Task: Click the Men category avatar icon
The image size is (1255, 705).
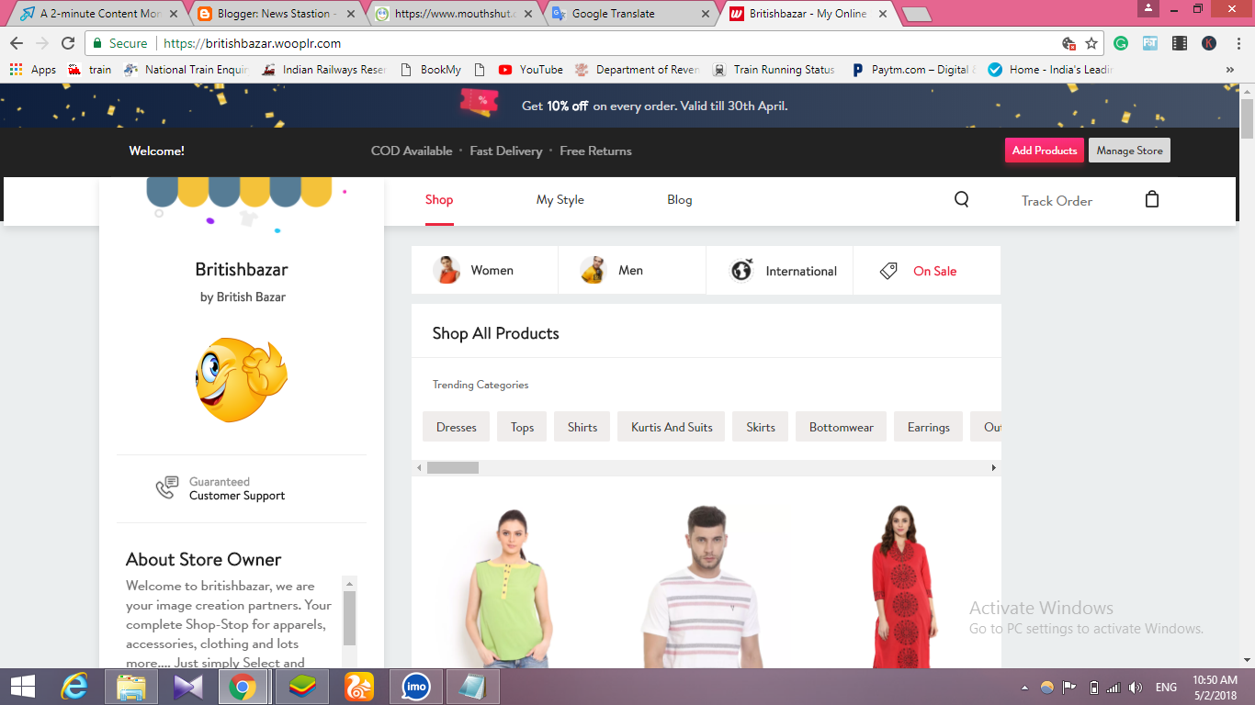Action: point(594,270)
